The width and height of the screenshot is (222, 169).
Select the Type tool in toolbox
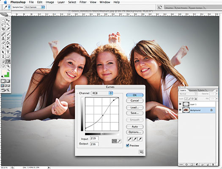click(8, 52)
